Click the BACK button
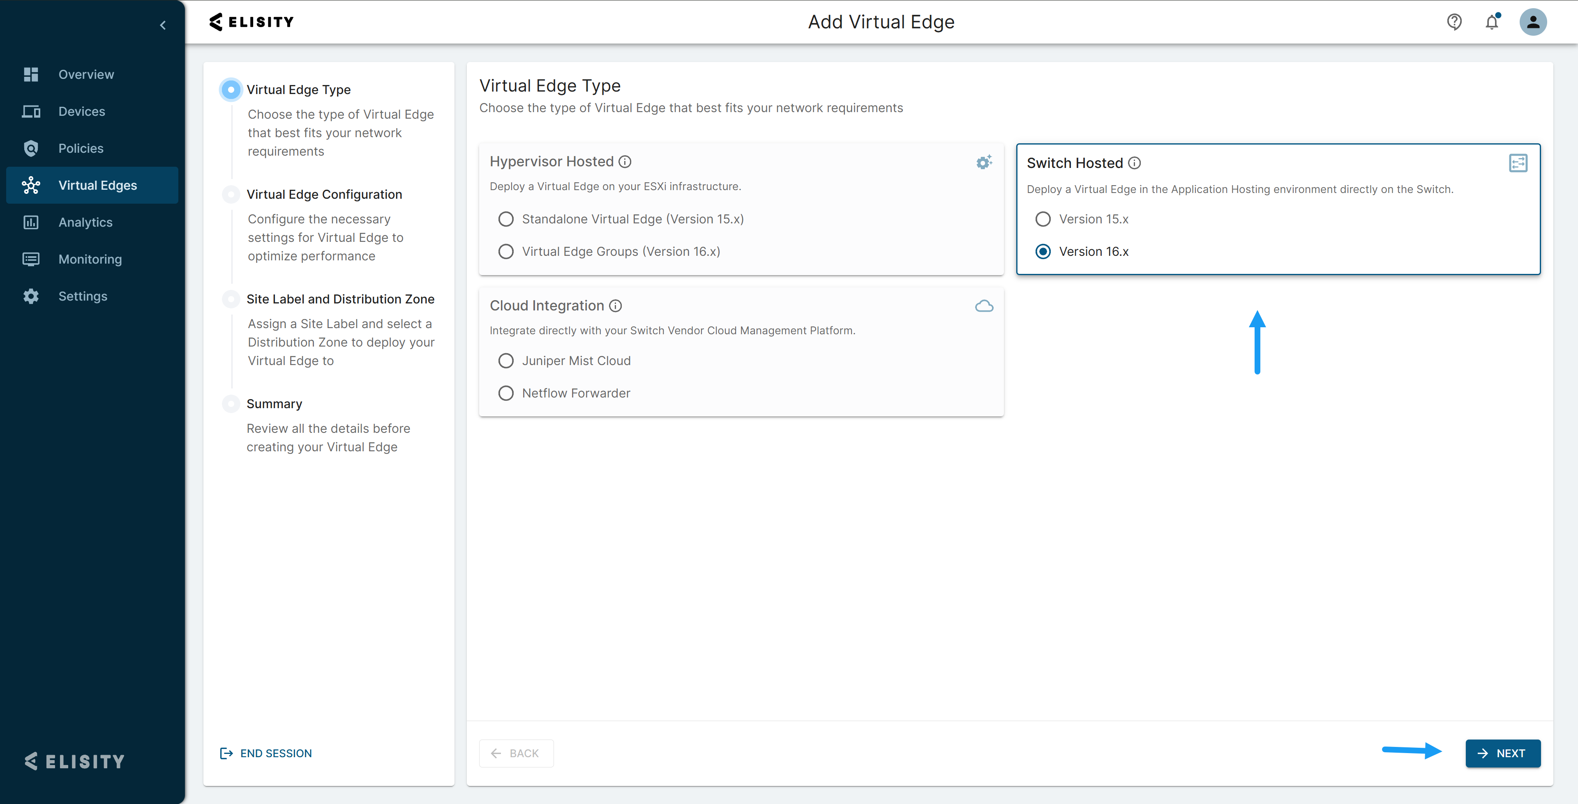The width and height of the screenshot is (1578, 804). [516, 753]
